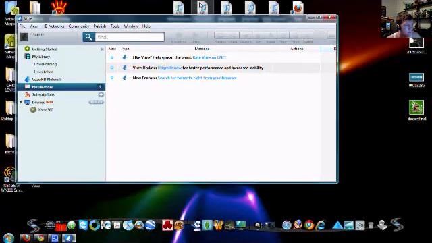Viewport: 432px width, 243px height.
Task: Open the View menu
Action: [x=34, y=26]
